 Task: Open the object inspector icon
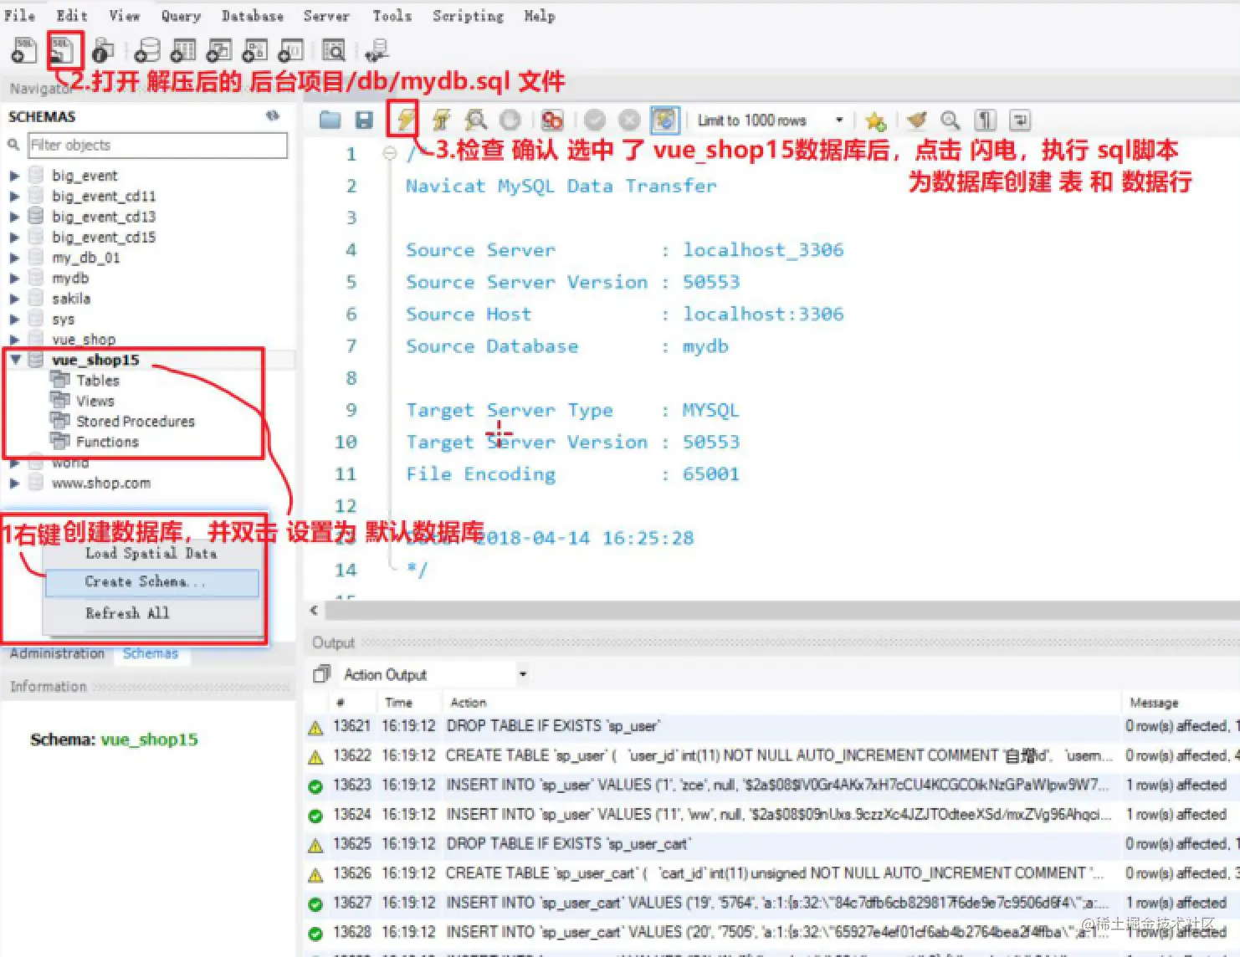pos(103,50)
